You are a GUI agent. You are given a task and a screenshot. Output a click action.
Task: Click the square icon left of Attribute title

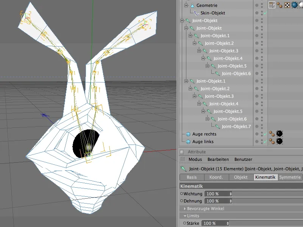tap(182, 152)
